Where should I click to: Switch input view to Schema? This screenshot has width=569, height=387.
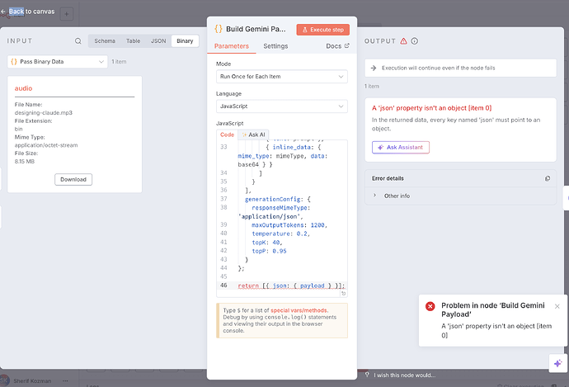[x=106, y=40]
